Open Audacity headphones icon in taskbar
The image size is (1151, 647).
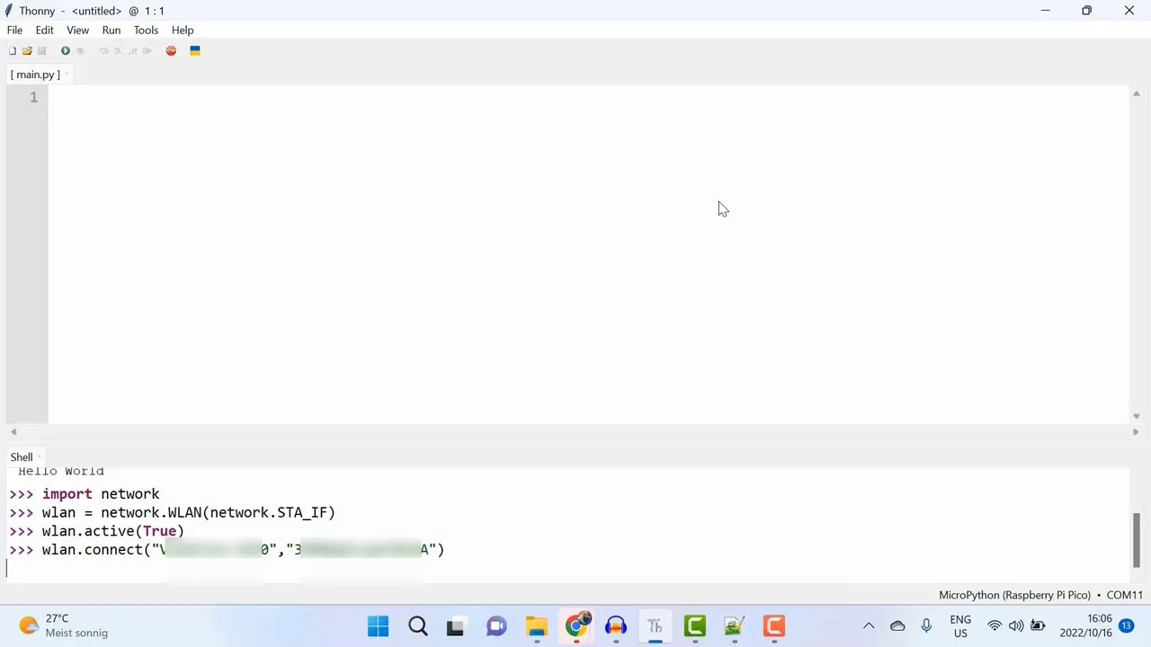(x=616, y=626)
